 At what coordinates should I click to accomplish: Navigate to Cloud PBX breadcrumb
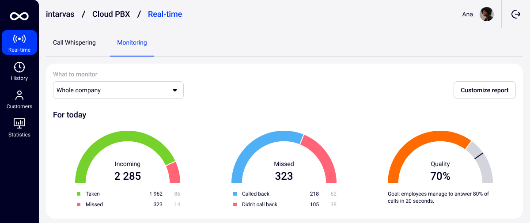pos(111,14)
